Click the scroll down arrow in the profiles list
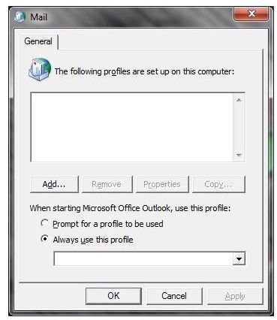The image size is (277, 320). pyautogui.click(x=239, y=155)
